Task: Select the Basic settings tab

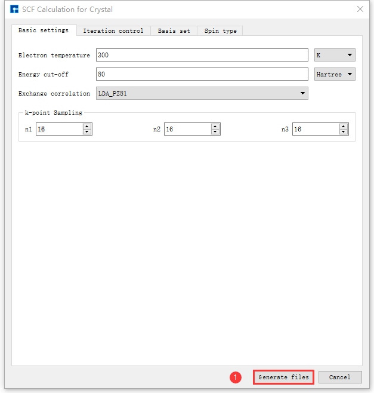Action: coord(43,30)
